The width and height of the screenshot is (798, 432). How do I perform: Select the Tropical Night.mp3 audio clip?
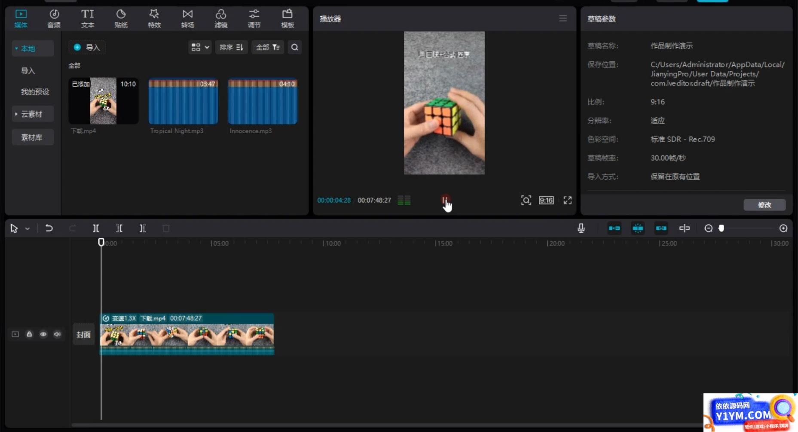pyautogui.click(x=183, y=101)
